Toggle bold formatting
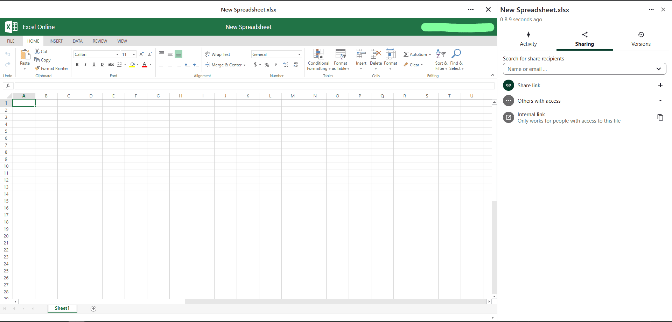The width and height of the screenshot is (672, 322). coord(77,65)
